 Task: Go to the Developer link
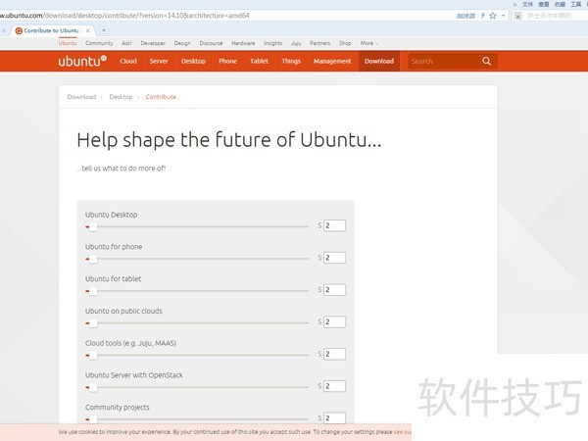tap(153, 43)
